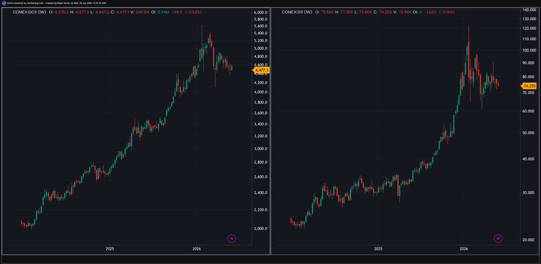Screen dimensions: 541x264
Task: Click gold open value 4,575.2
Action: (x=62, y=12)
